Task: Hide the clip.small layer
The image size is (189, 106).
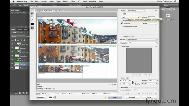Action: 12,48
